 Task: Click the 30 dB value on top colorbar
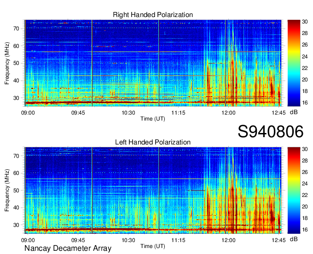pos(305,22)
